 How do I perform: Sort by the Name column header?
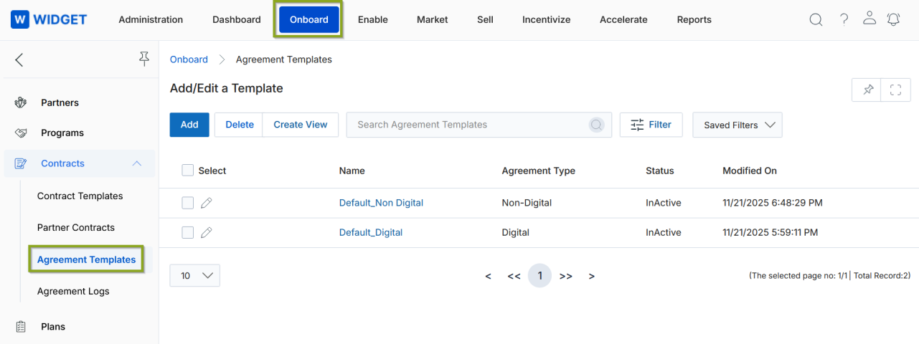coord(352,171)
